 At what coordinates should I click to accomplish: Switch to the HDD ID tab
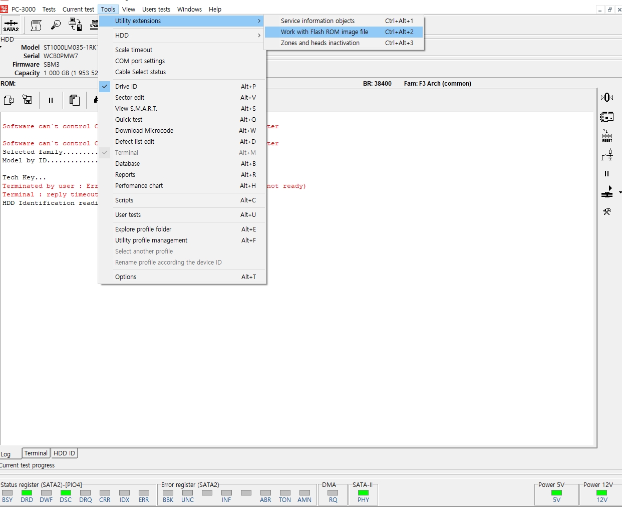(x=64, y=453)
